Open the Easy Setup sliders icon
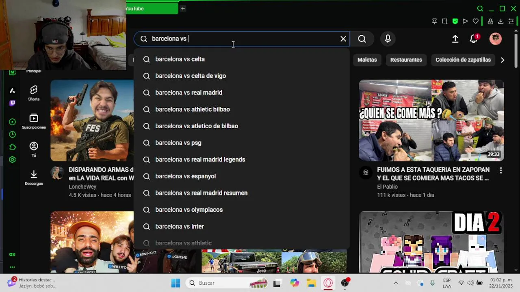Screen dimensions: 520x292 pos(511,21)
